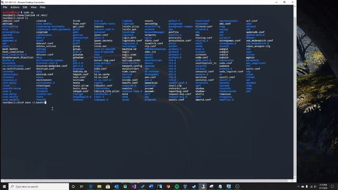This screenshot has width=338, height=190.
Task: Click 'issue.net' in the listing
Action: point(100,46)
